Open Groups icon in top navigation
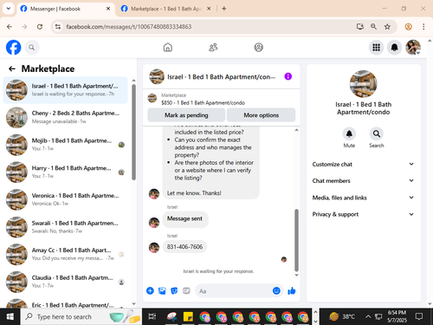The height and width of the screenshot is (325, 433). 259,48
